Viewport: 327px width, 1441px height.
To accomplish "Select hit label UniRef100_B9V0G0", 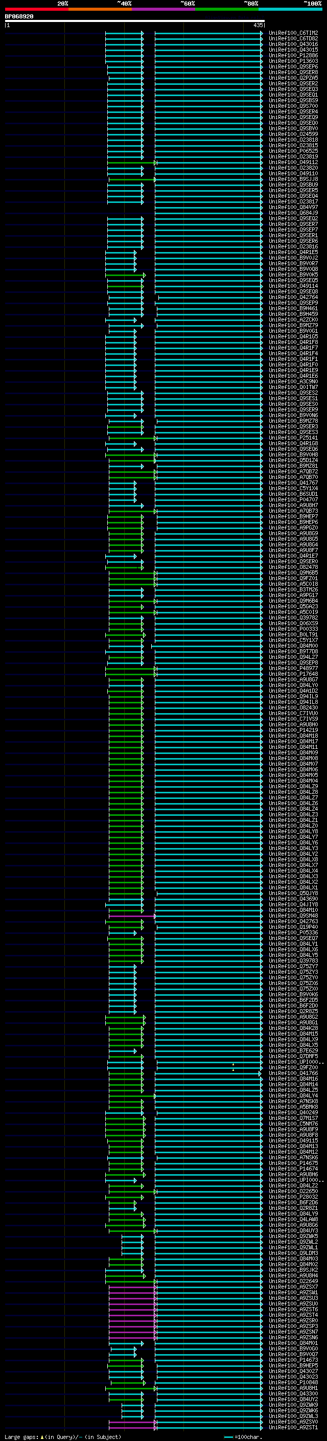I will click(293, 1348).
